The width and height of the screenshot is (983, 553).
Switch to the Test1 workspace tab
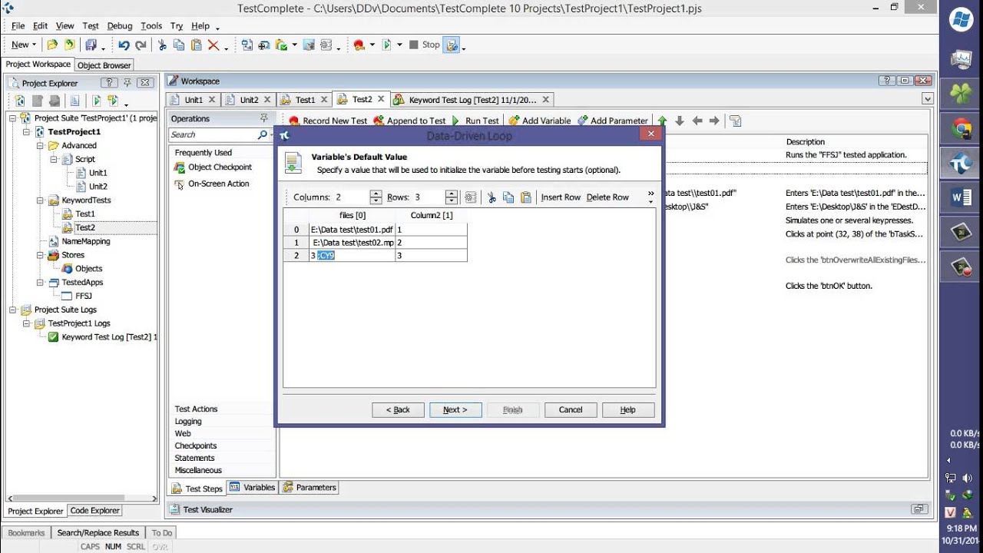point(305,100)
